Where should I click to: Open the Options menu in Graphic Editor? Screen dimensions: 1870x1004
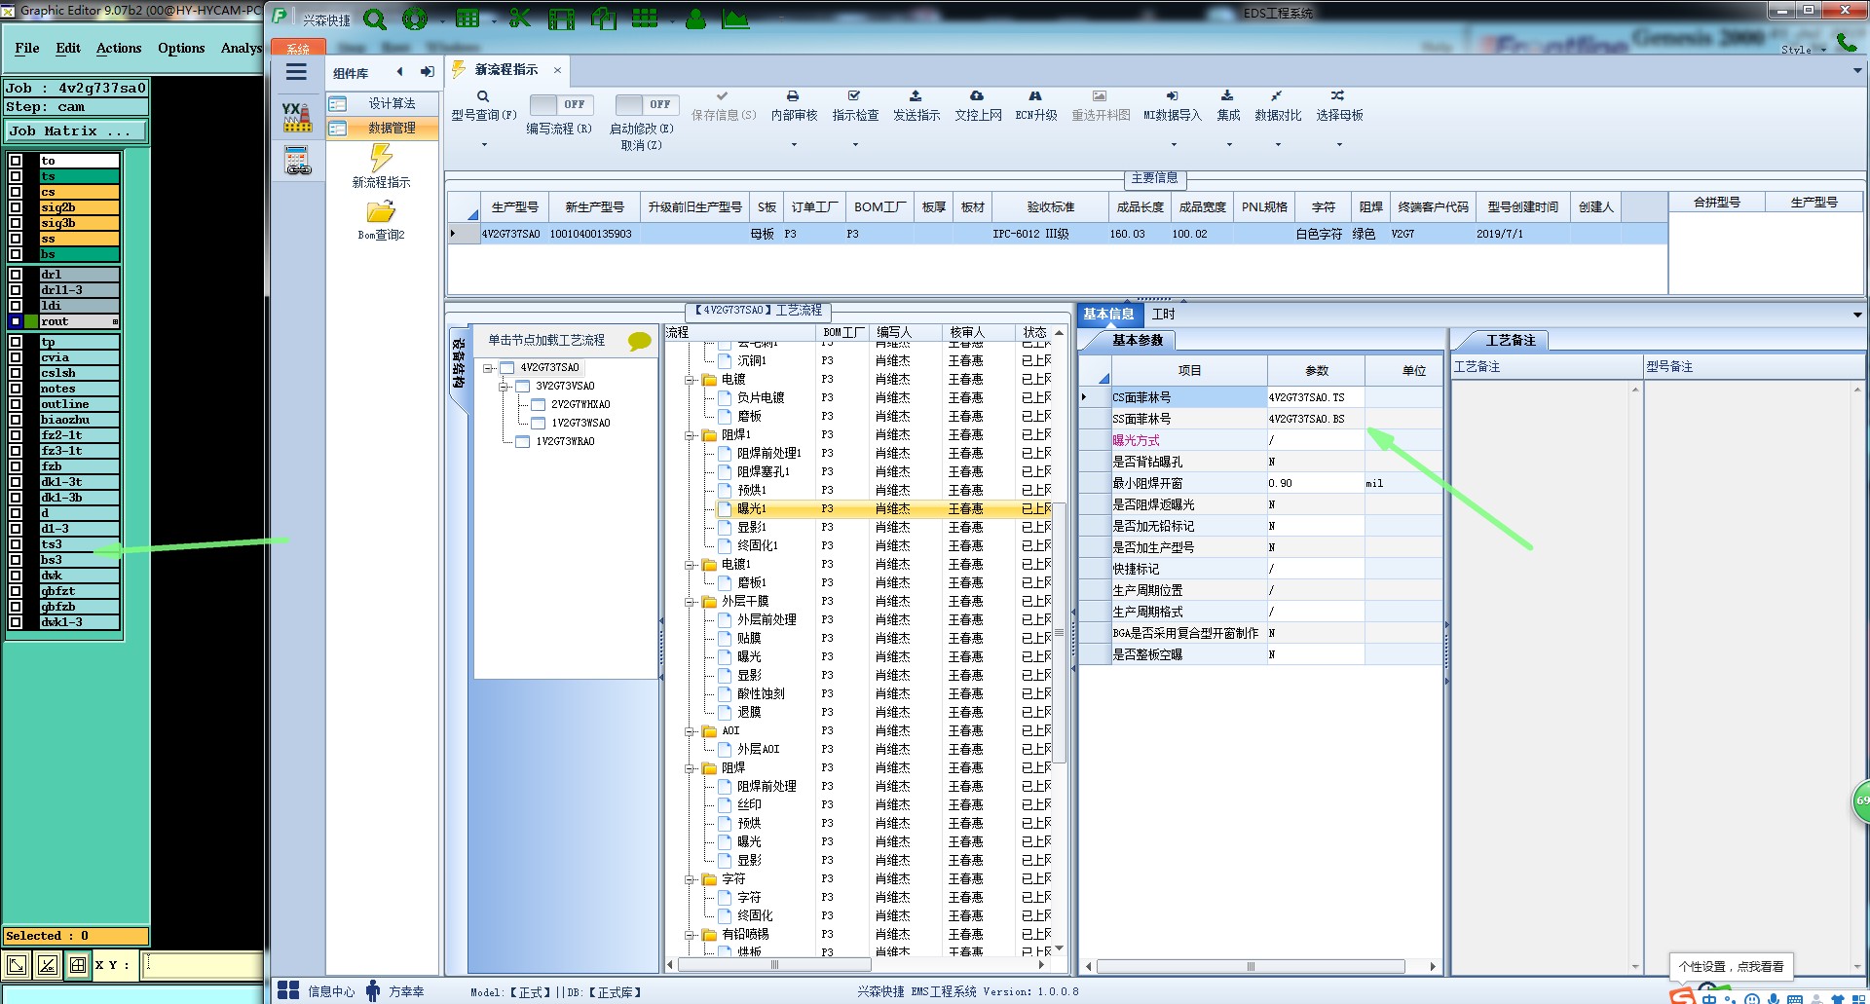(x=181, y=48)
